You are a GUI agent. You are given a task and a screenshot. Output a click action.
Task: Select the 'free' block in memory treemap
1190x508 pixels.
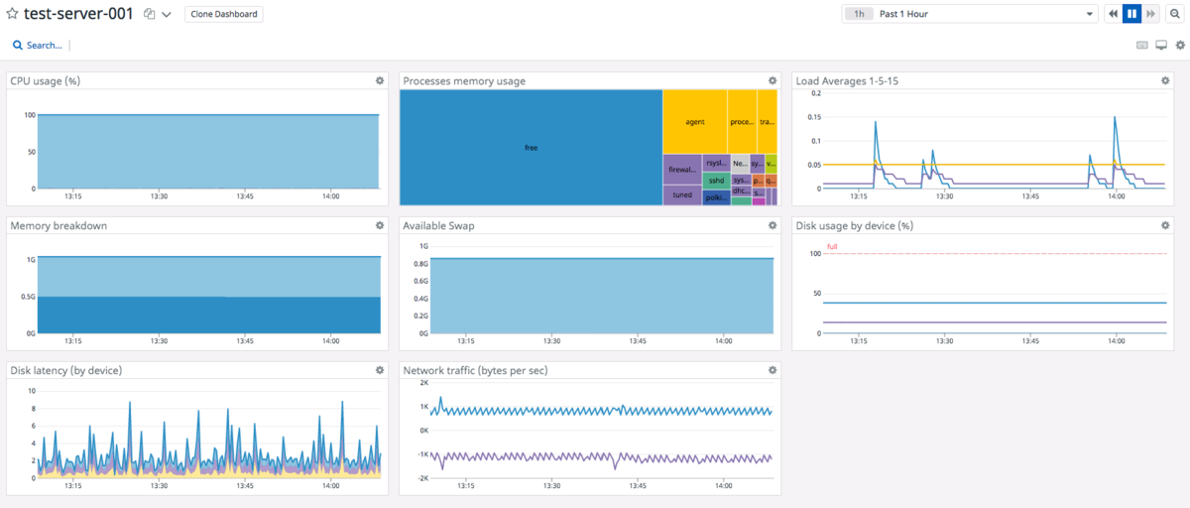coord(531,147)
